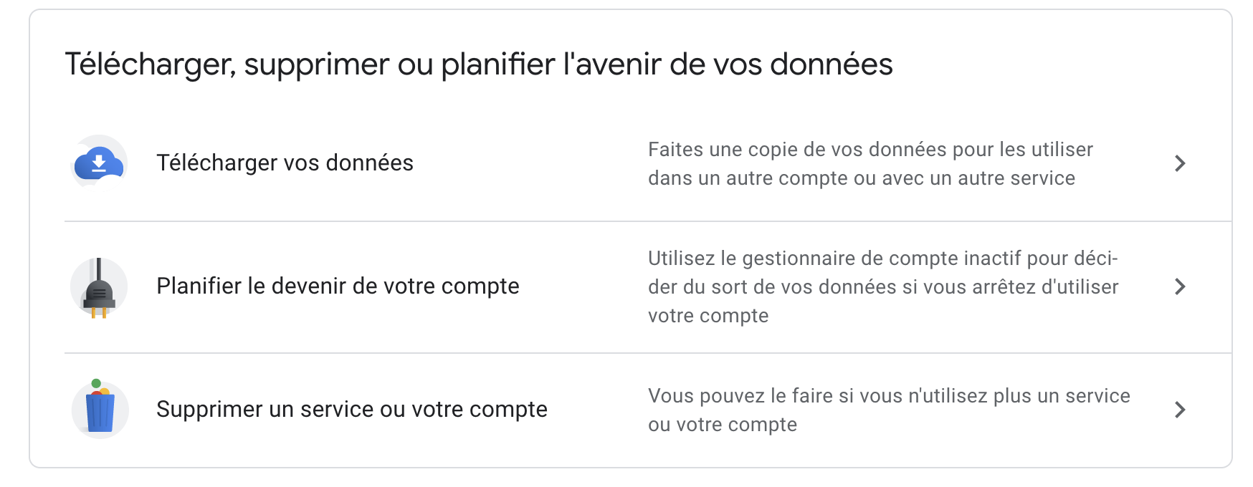Expand the 'Télécharger vos données' chevron

click(x=1179, y=163)
